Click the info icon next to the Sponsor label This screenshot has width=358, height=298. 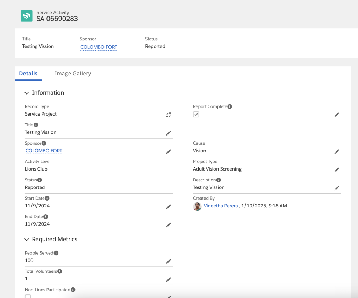click(44, 143)
